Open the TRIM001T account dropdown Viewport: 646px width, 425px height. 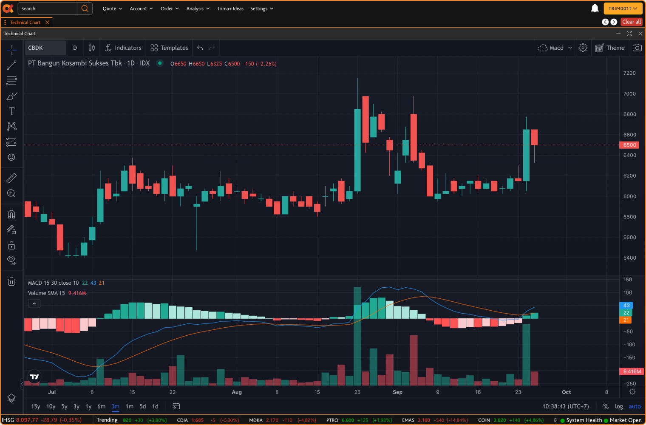623,8
